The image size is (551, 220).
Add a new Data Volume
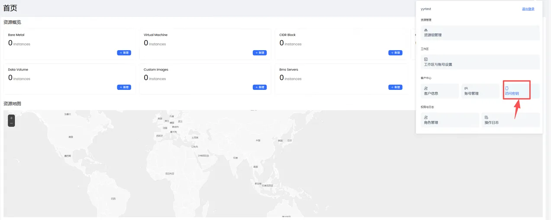(x=124, y=87)
